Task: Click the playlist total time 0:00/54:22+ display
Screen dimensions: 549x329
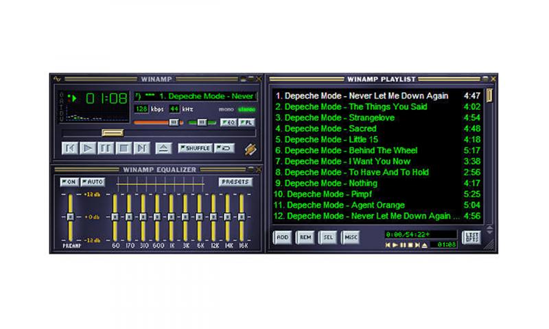Action: [x=421, y=234]
